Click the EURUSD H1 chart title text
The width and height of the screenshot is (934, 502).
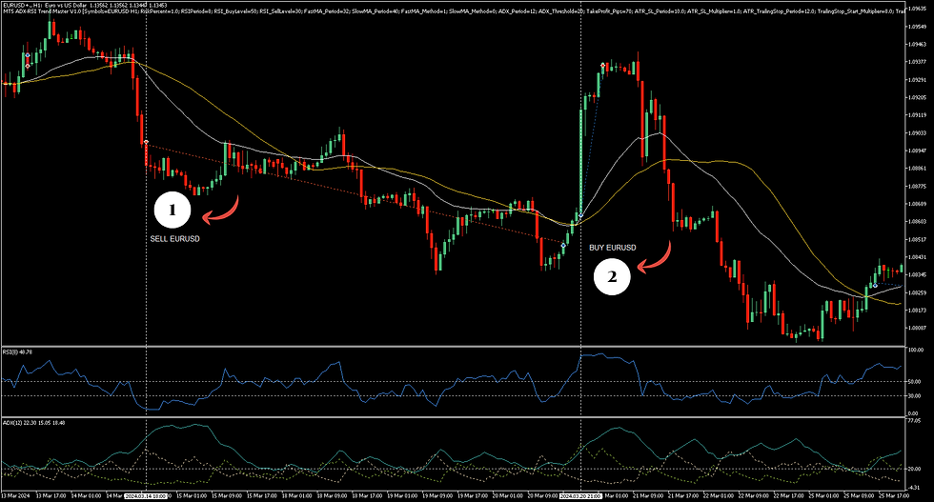(x=85, y=5)
